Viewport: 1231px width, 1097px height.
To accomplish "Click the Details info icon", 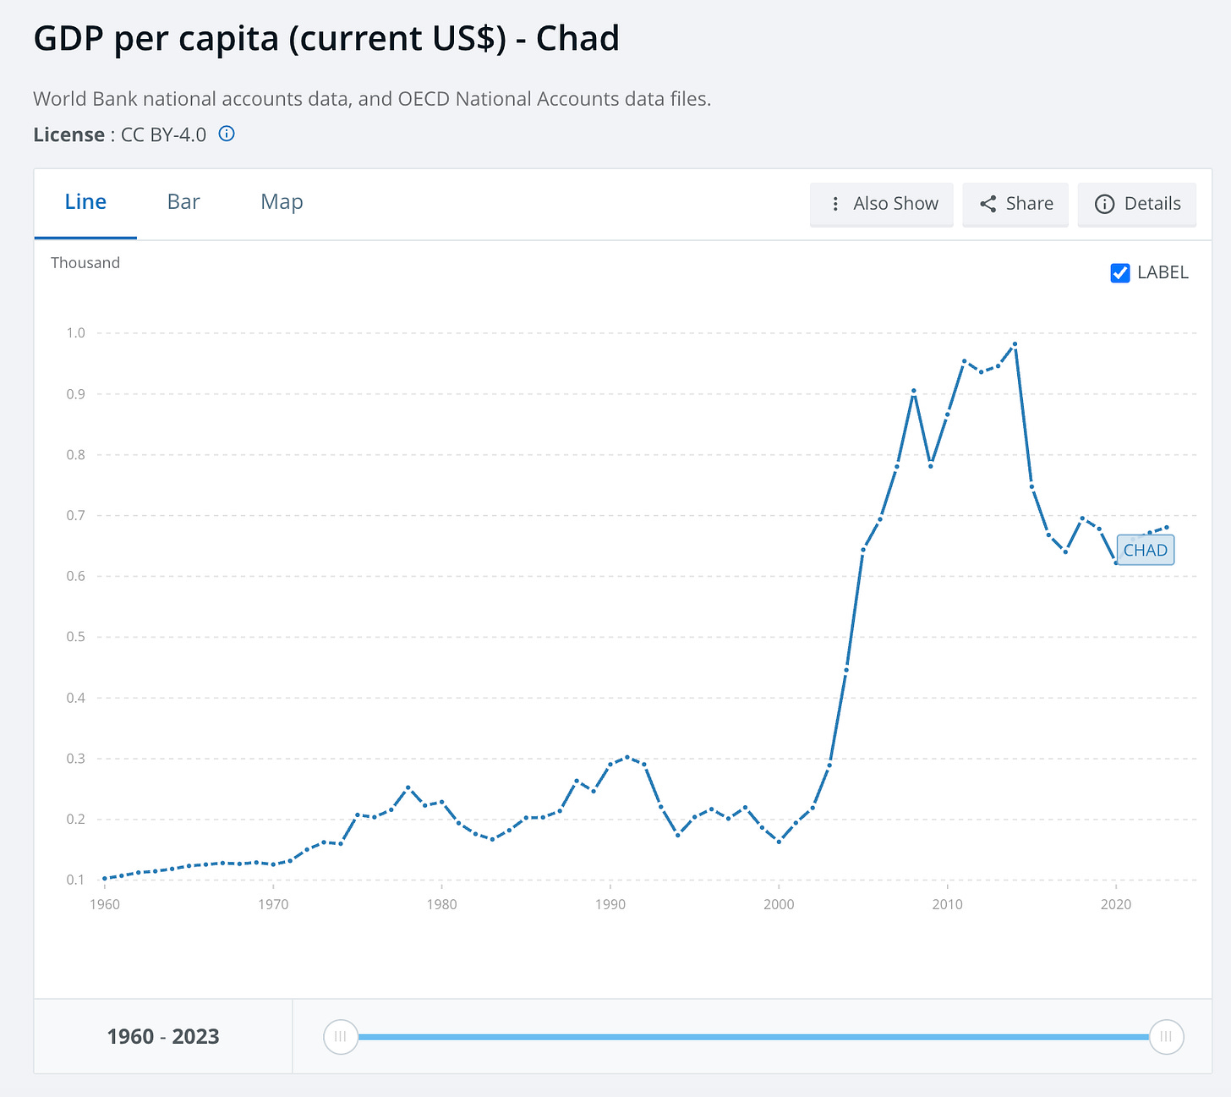I will click(1104, 204).
